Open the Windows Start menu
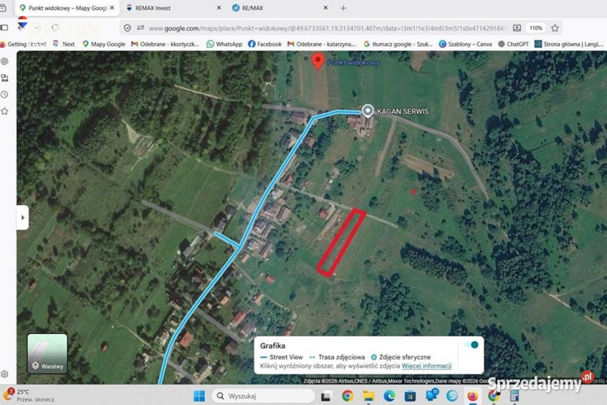607x405 pixels. click(199, 396)
